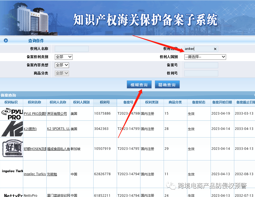The height and width of the screenshot is (197, 255).
Task: Click the 商品分类 column header
Action: pos(175,102)
